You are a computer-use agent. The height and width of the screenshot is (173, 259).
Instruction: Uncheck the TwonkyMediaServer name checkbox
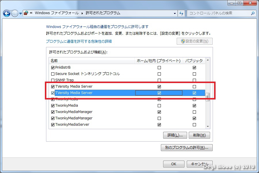pos(53,125)
